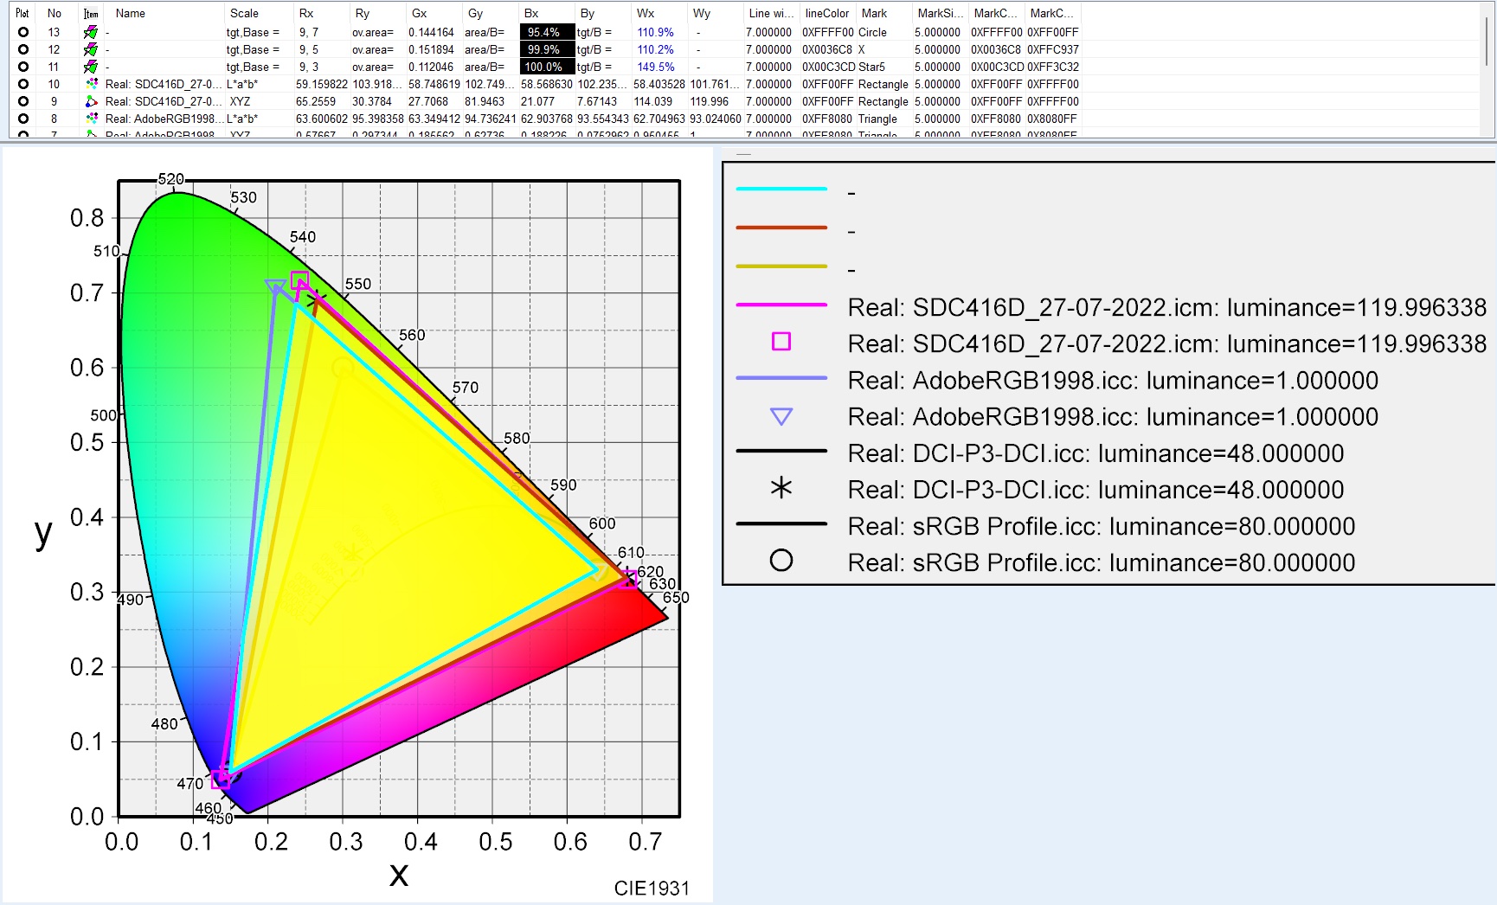Click the asterisk DCI-P3 legend marker
1497x905 pixels.
781,488
